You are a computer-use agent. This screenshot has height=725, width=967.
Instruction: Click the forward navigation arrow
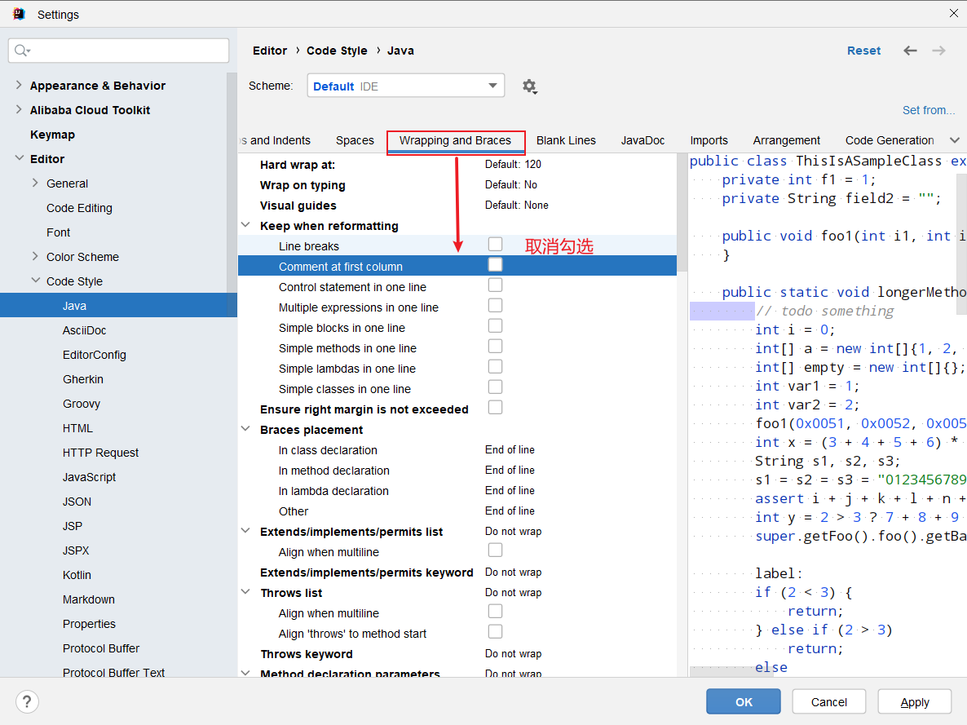[938, 51]
